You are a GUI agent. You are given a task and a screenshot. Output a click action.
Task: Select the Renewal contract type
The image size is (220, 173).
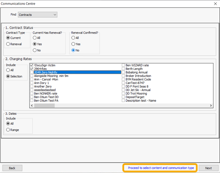(x=8, y=44)
